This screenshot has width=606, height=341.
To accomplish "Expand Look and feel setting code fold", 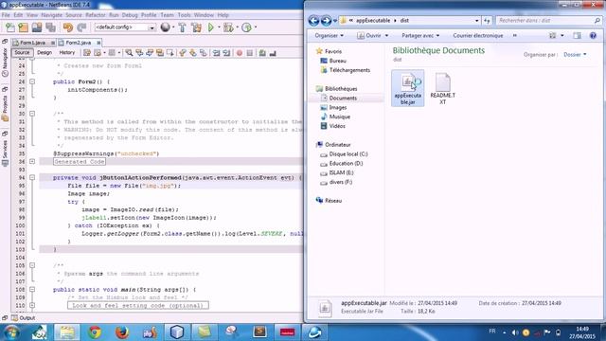I will (x=32, y=305).
